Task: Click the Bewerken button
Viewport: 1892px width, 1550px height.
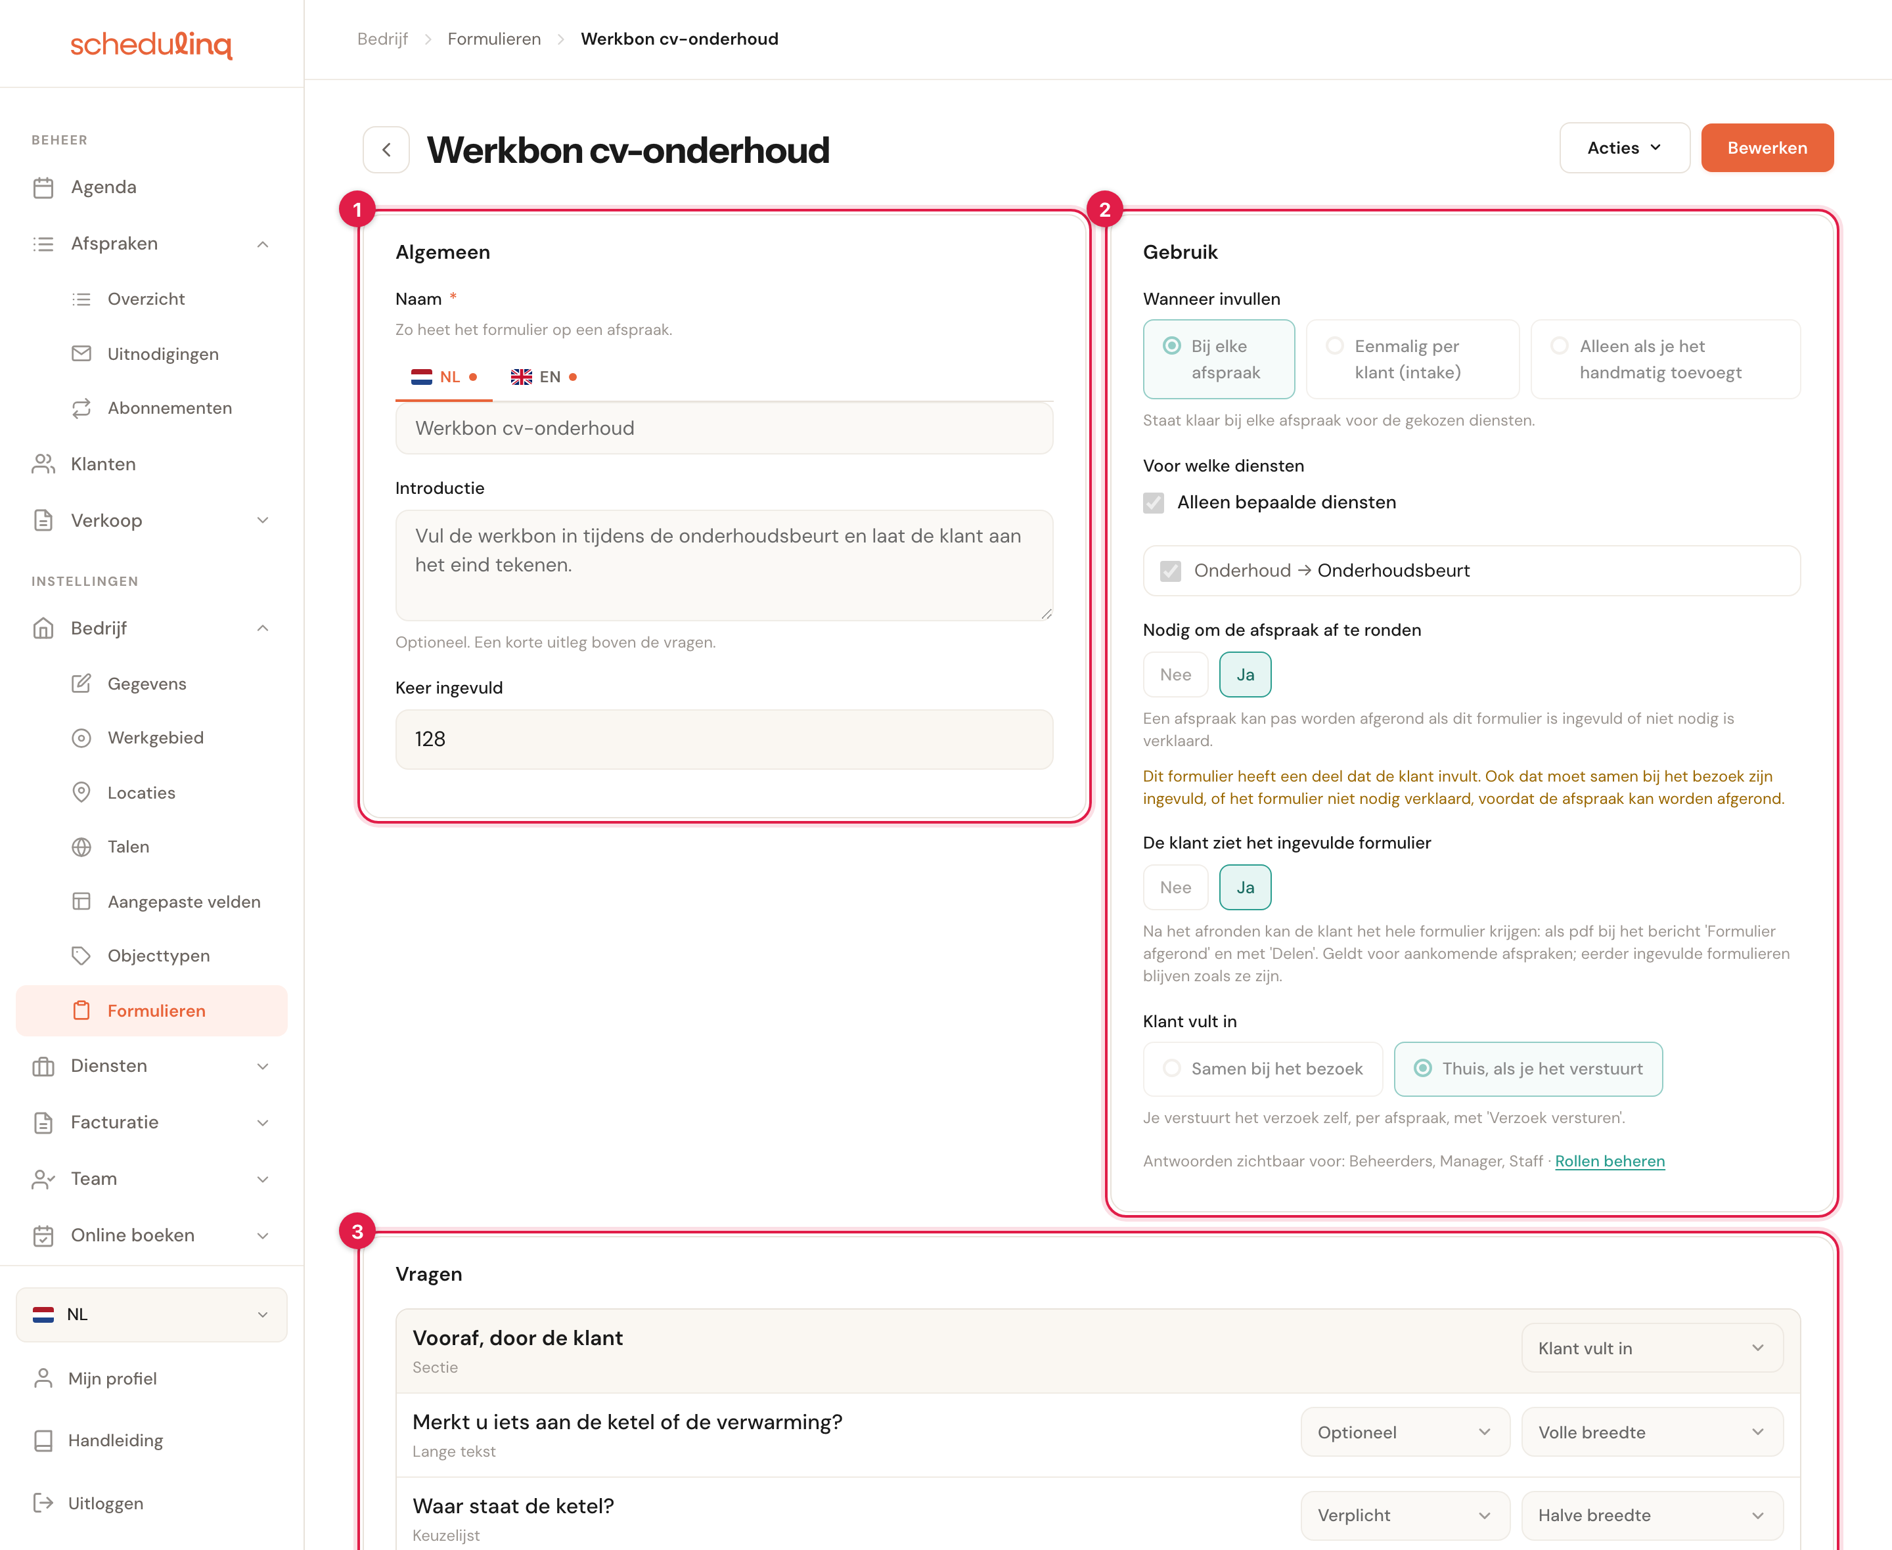Action: pos(1767,148)
